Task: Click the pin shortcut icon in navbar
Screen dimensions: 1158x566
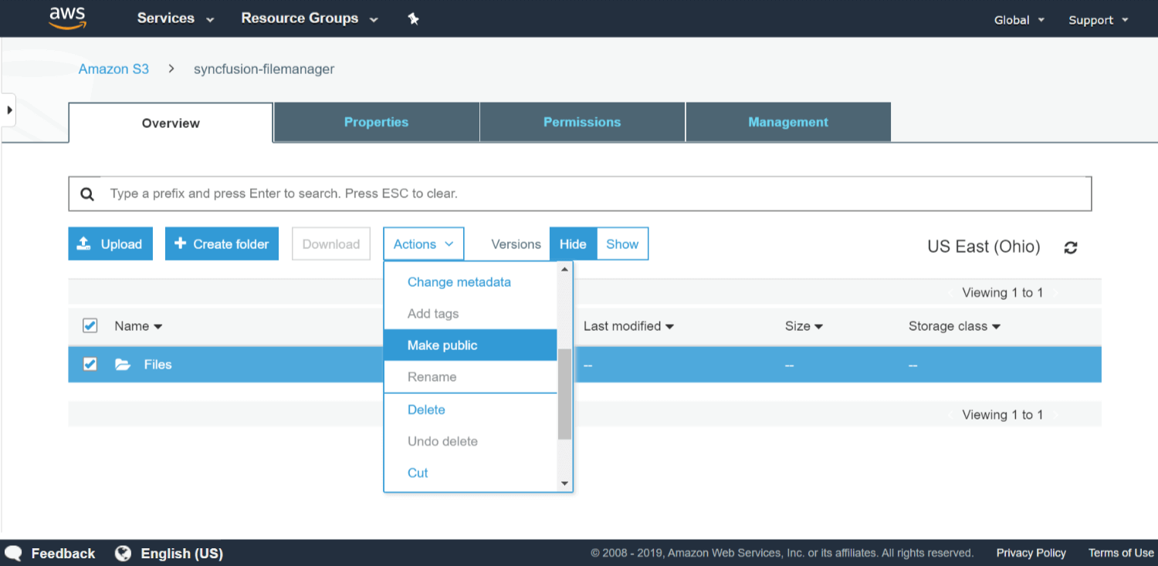Action: [x=413, y=19]
